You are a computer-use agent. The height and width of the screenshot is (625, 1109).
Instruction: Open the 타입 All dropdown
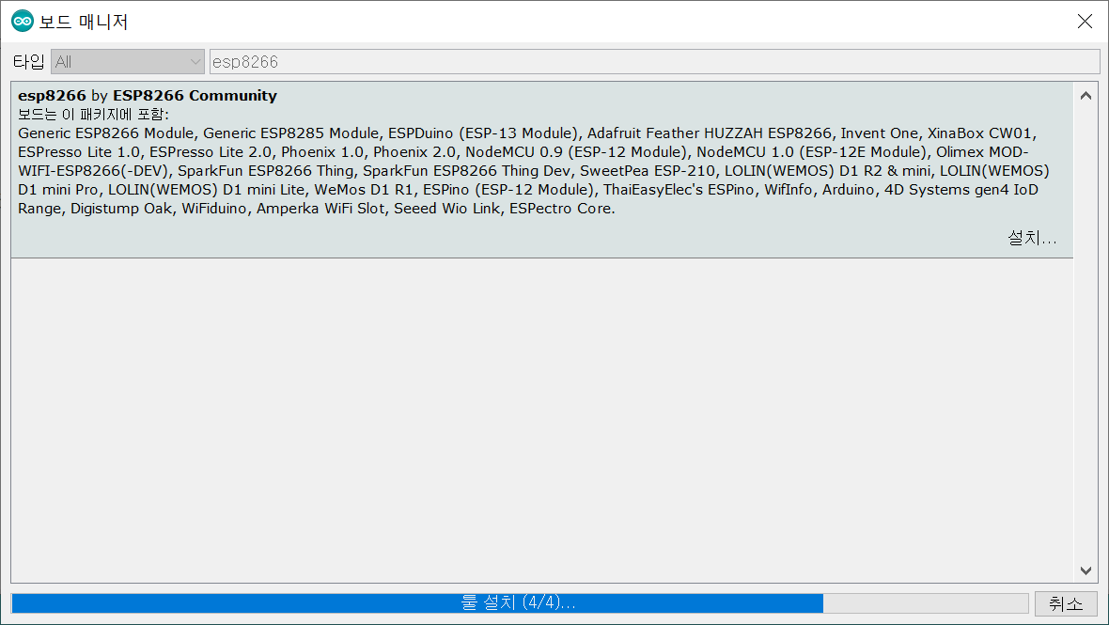128,62
